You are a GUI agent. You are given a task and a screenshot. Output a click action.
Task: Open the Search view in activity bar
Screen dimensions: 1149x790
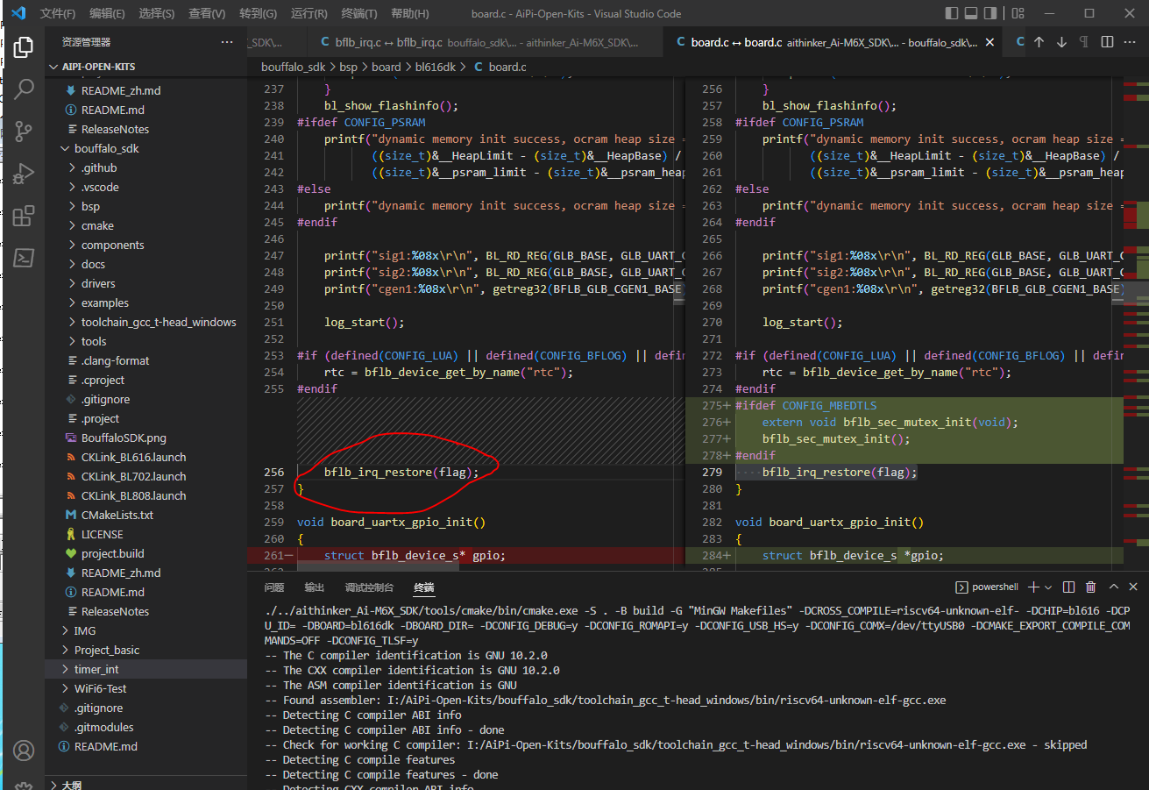(x=24, y=89)
